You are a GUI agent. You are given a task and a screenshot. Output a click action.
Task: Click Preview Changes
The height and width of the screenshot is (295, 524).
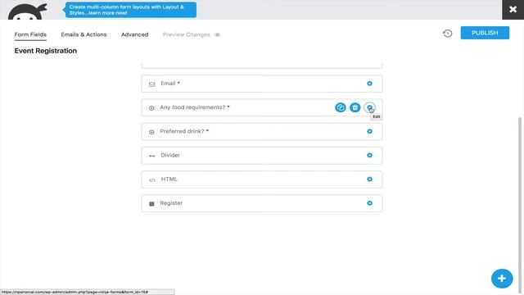click(x=187, y=34)
